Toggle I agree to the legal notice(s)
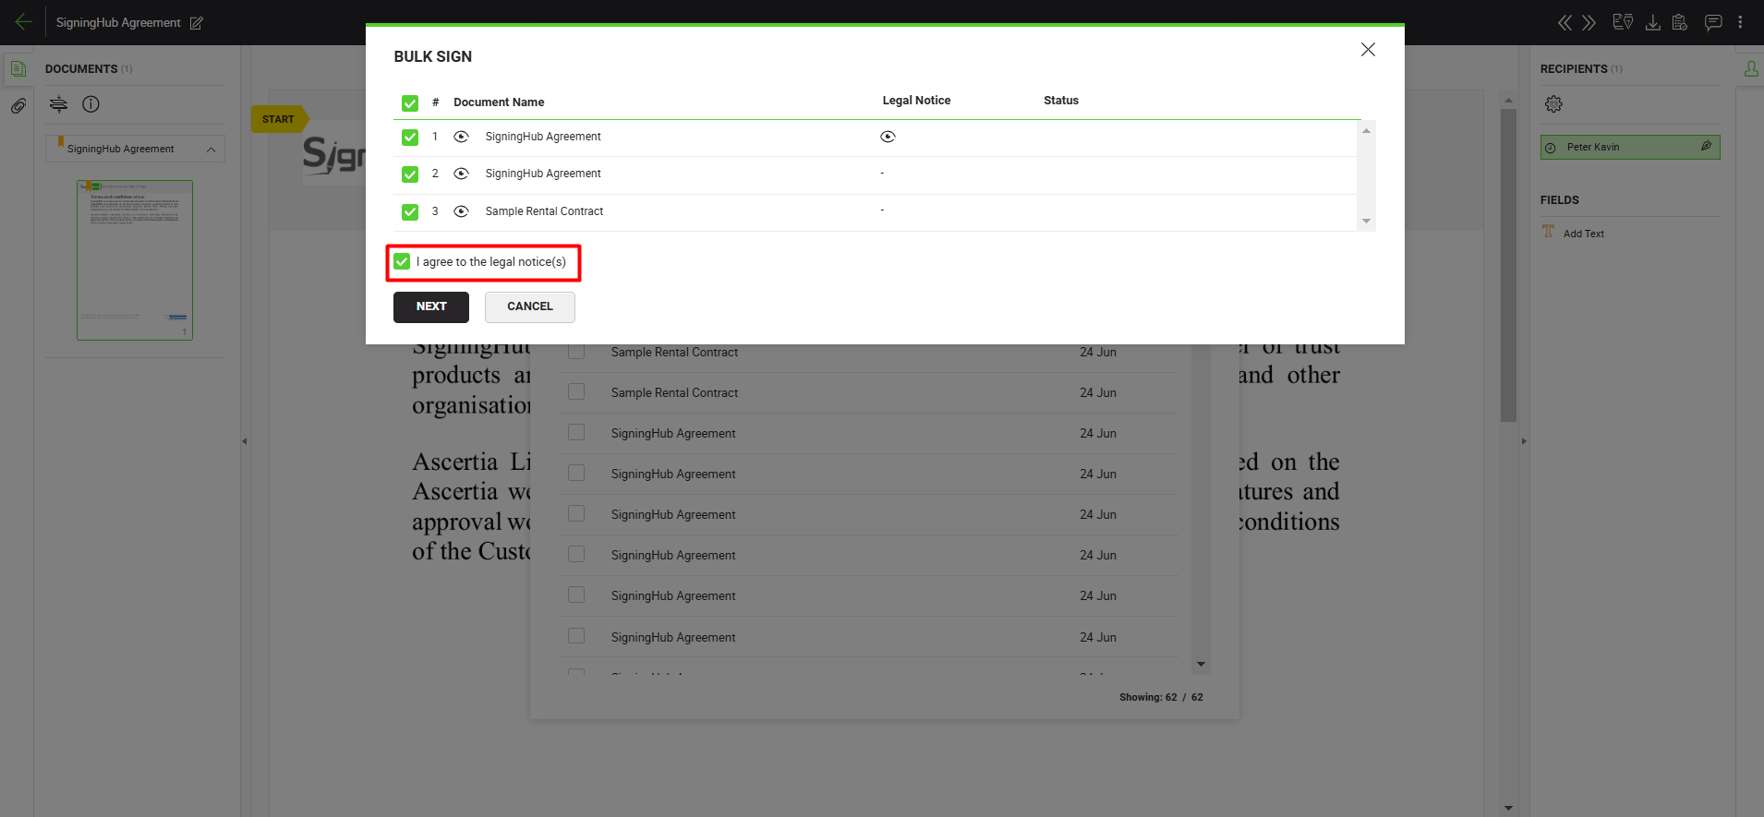 pyautogui.click(x=402, y=262)
